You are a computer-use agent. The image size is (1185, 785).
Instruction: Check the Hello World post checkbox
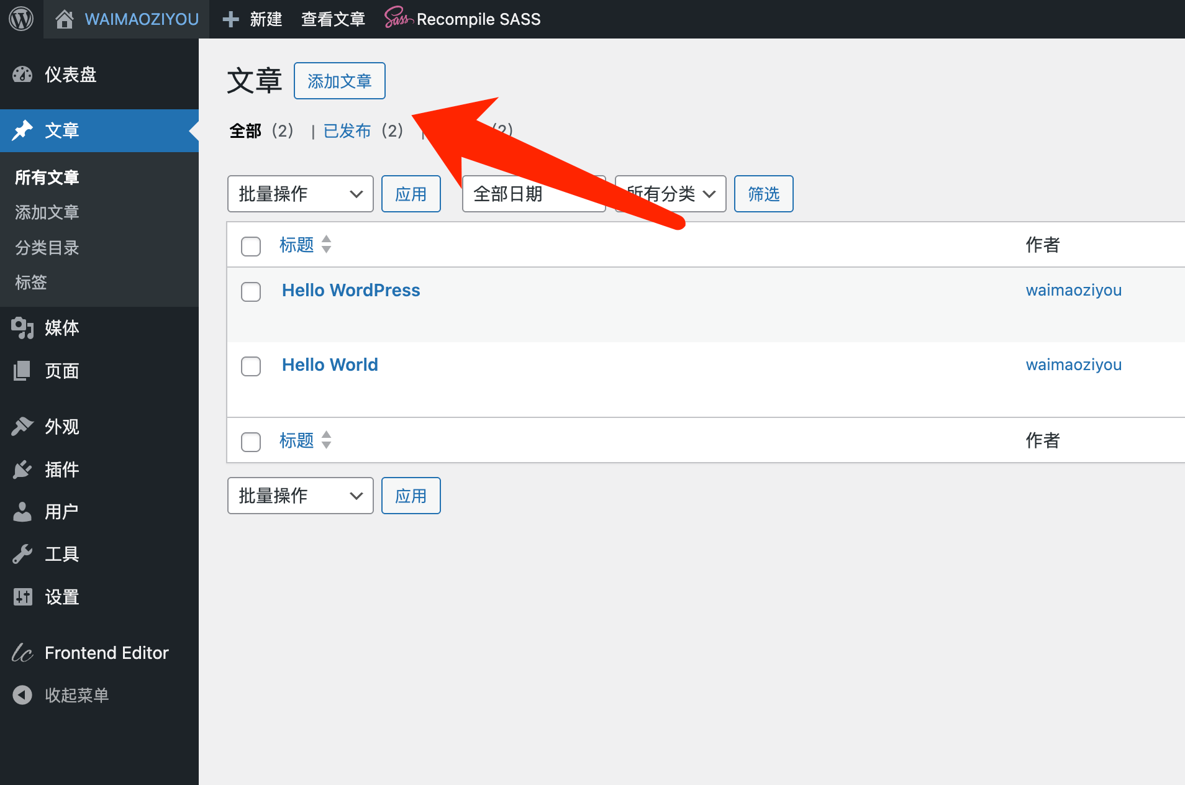coord(251,366)
